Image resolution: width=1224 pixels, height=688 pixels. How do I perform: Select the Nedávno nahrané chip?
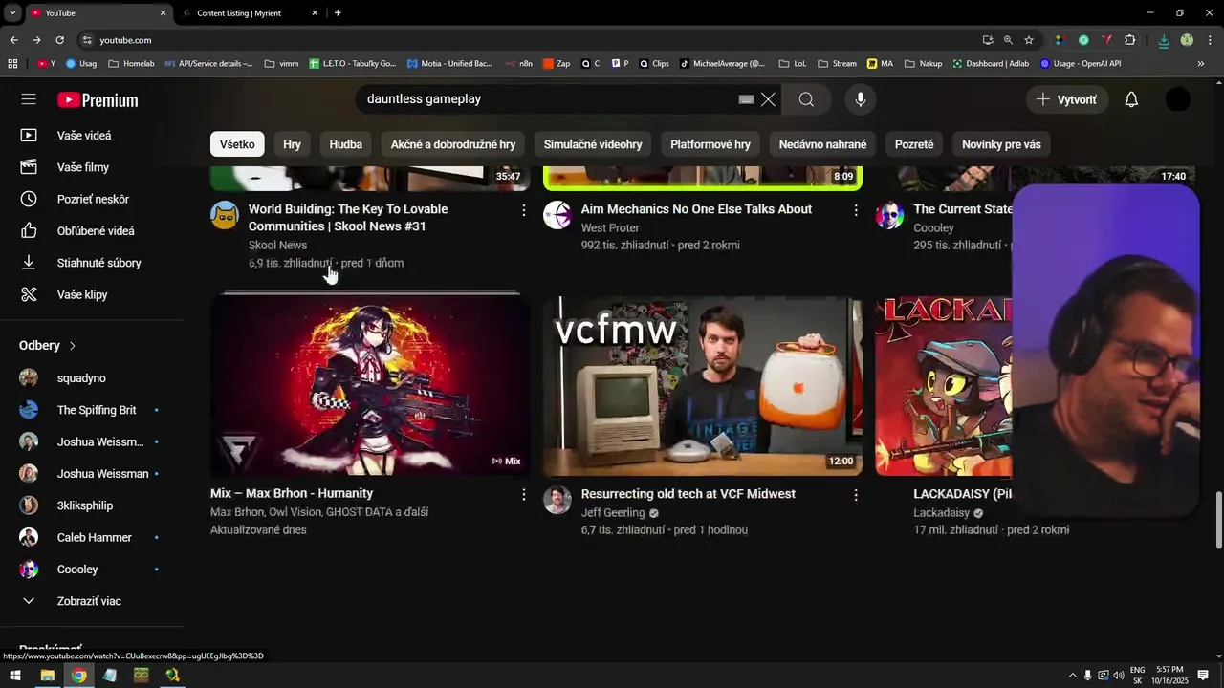coord(822,144)
